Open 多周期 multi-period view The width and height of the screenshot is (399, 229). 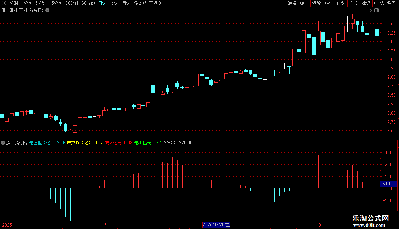[x=140, y=3]
